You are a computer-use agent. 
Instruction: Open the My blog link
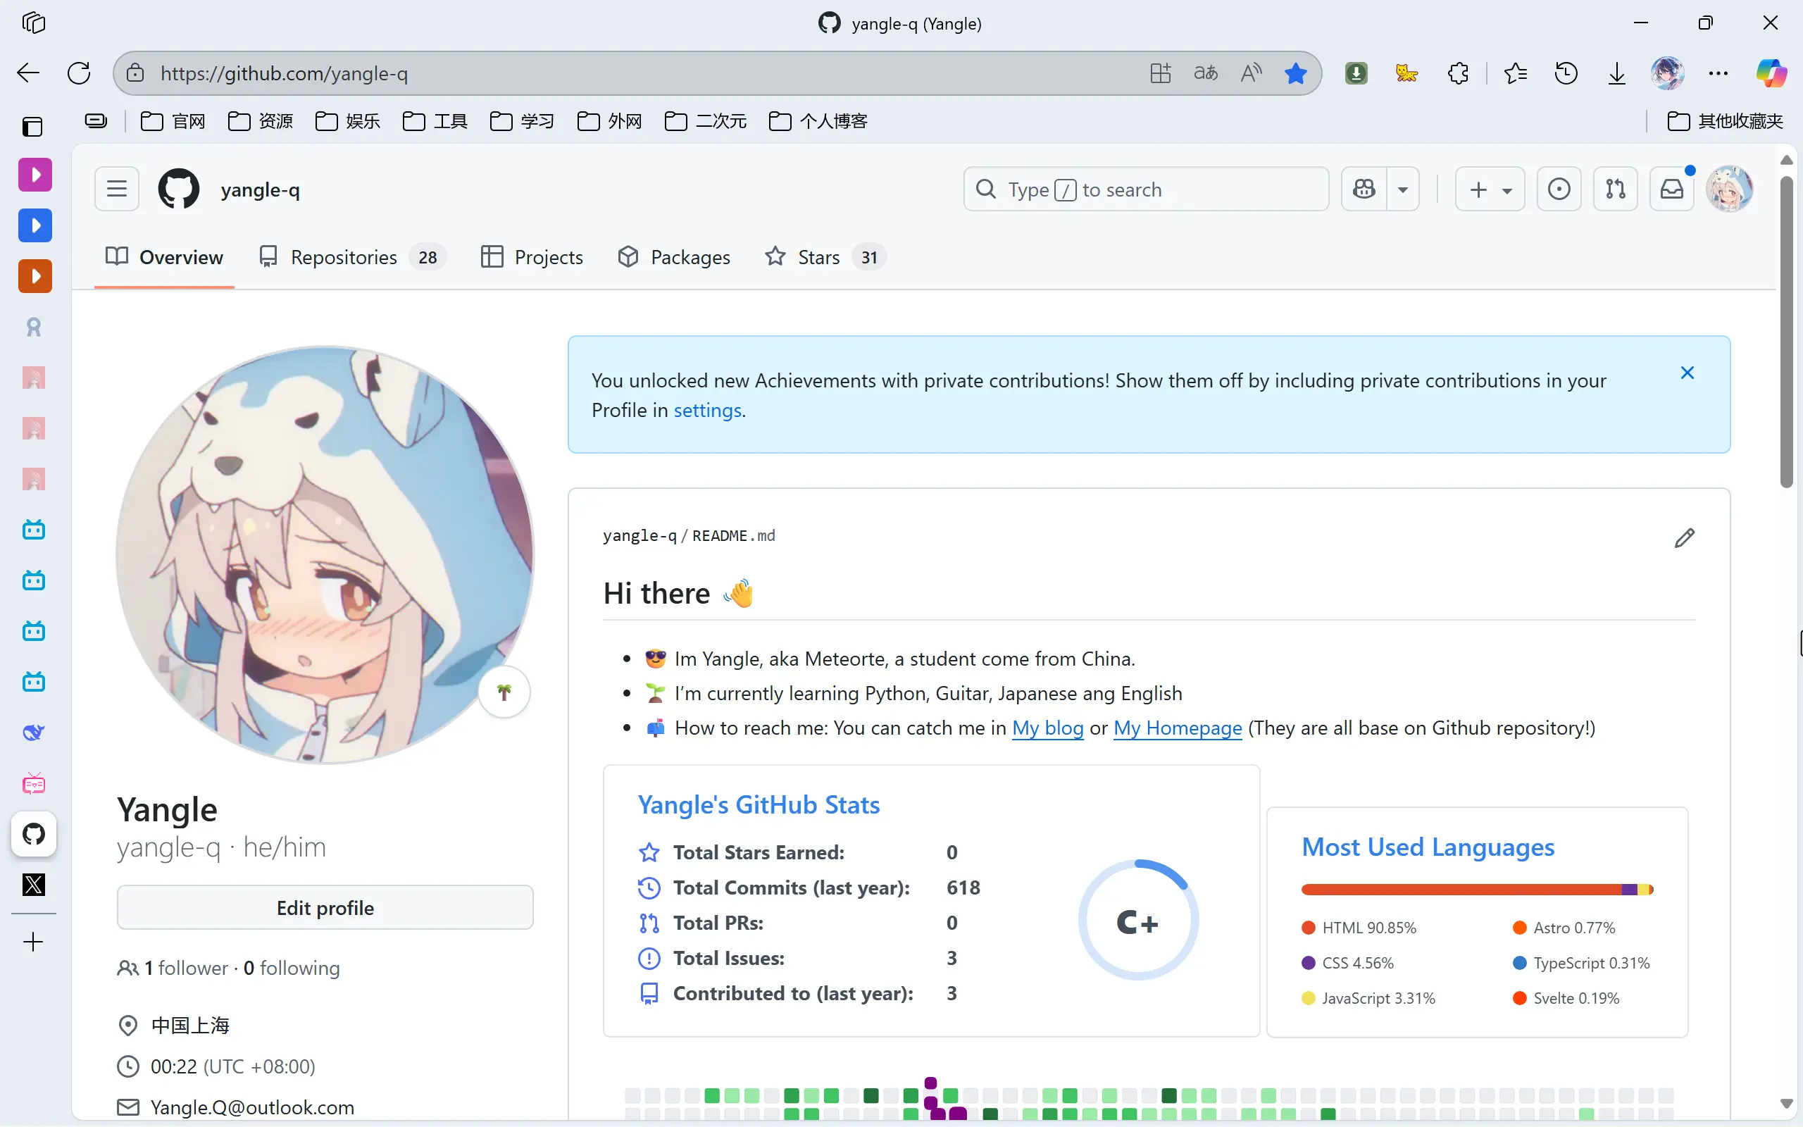tap(1047, 728)
